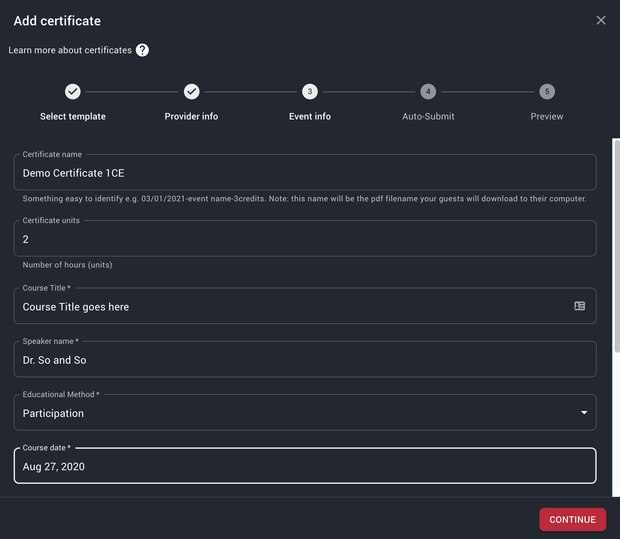Open the Auto-Submit step label
Screen dimensions: 620x539
tap(428, 116)
